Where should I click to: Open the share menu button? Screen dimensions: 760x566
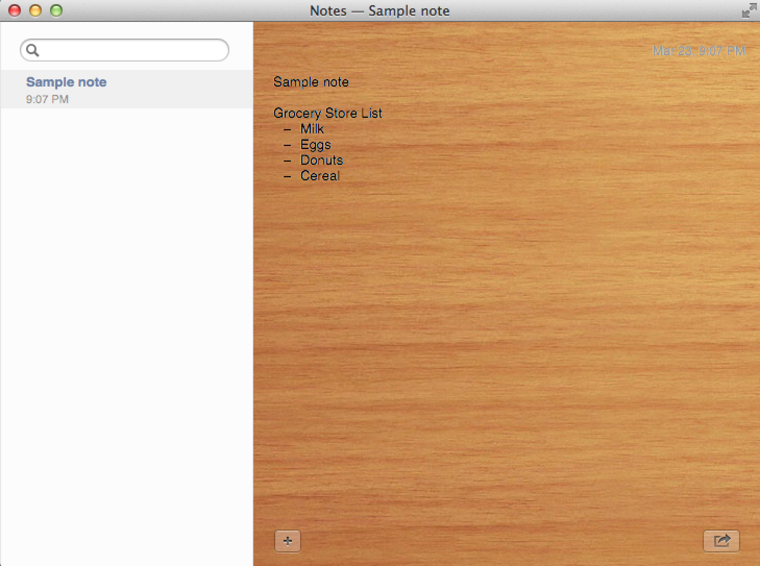(x=721, y=540)
